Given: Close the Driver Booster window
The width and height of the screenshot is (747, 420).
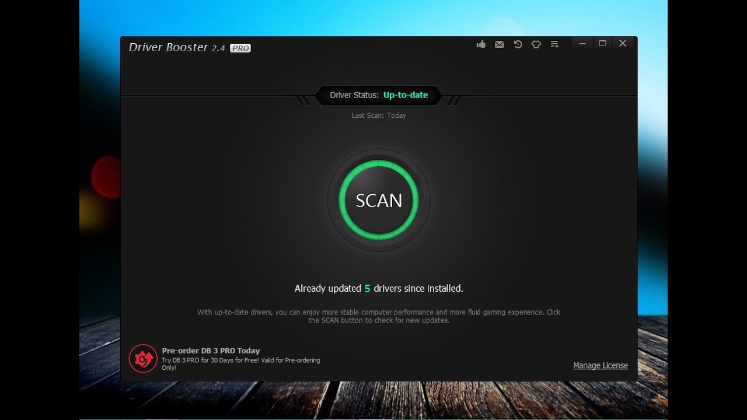Looking at the screenshot, I should 623,43.
